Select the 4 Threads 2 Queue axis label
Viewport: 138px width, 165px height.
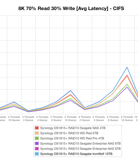28,119
